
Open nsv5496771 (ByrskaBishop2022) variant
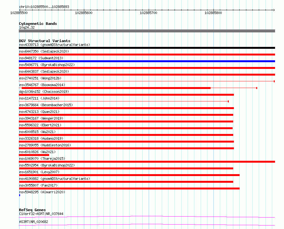point(47,65)
